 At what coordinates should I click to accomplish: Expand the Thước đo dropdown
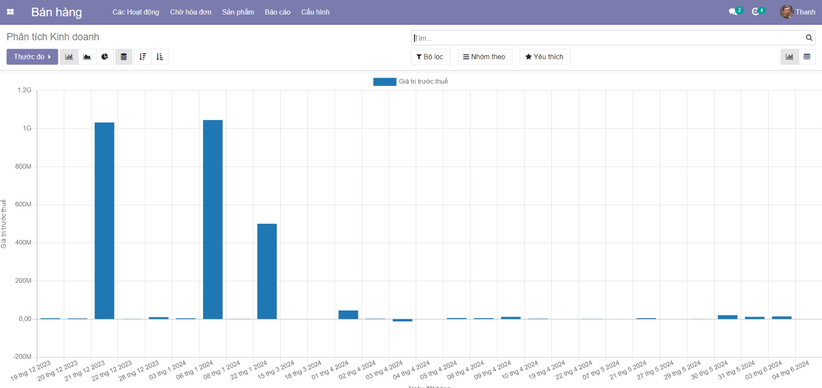[x=32, y=57]
